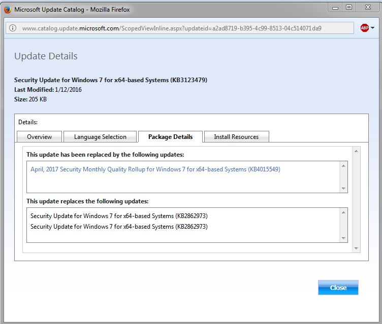The height and width of the screenshot is (324, 382).
Task: Click outer details pane scroll up arrow
Action: (x=356, y=151)
